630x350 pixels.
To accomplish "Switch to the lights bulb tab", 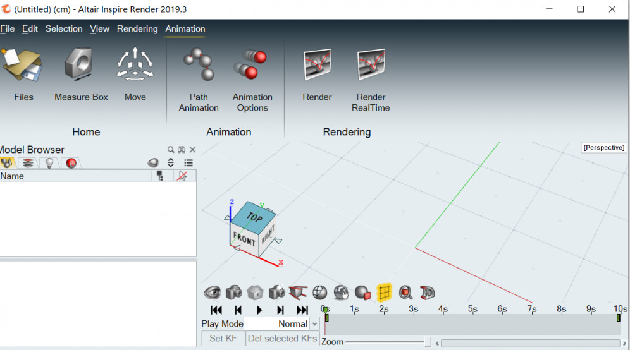I will pos(49,163).
